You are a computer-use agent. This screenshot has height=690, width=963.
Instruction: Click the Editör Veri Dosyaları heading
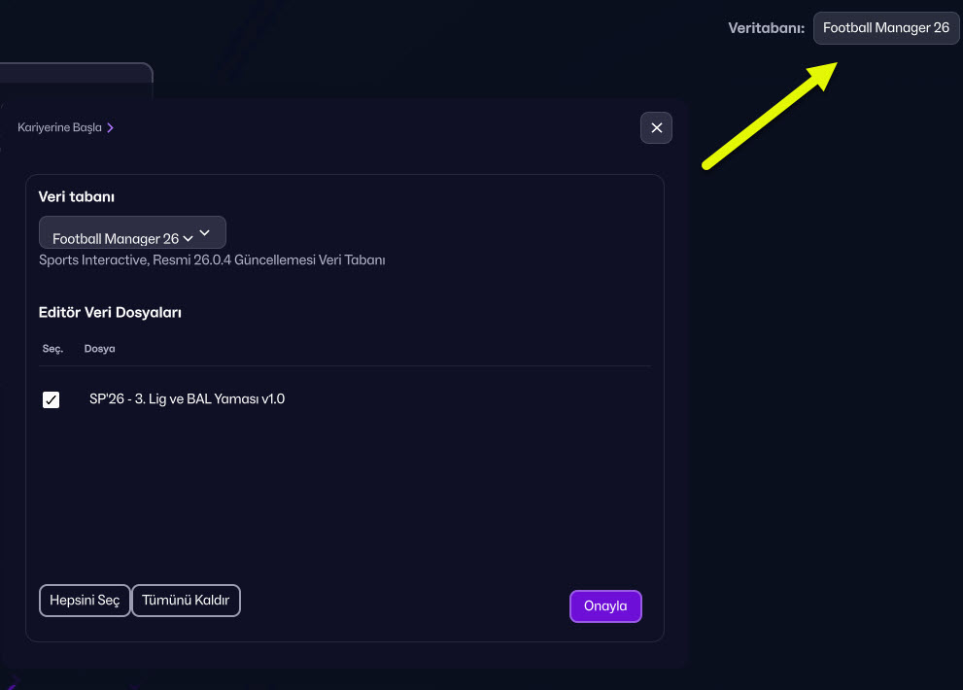[x=110, y=313]
